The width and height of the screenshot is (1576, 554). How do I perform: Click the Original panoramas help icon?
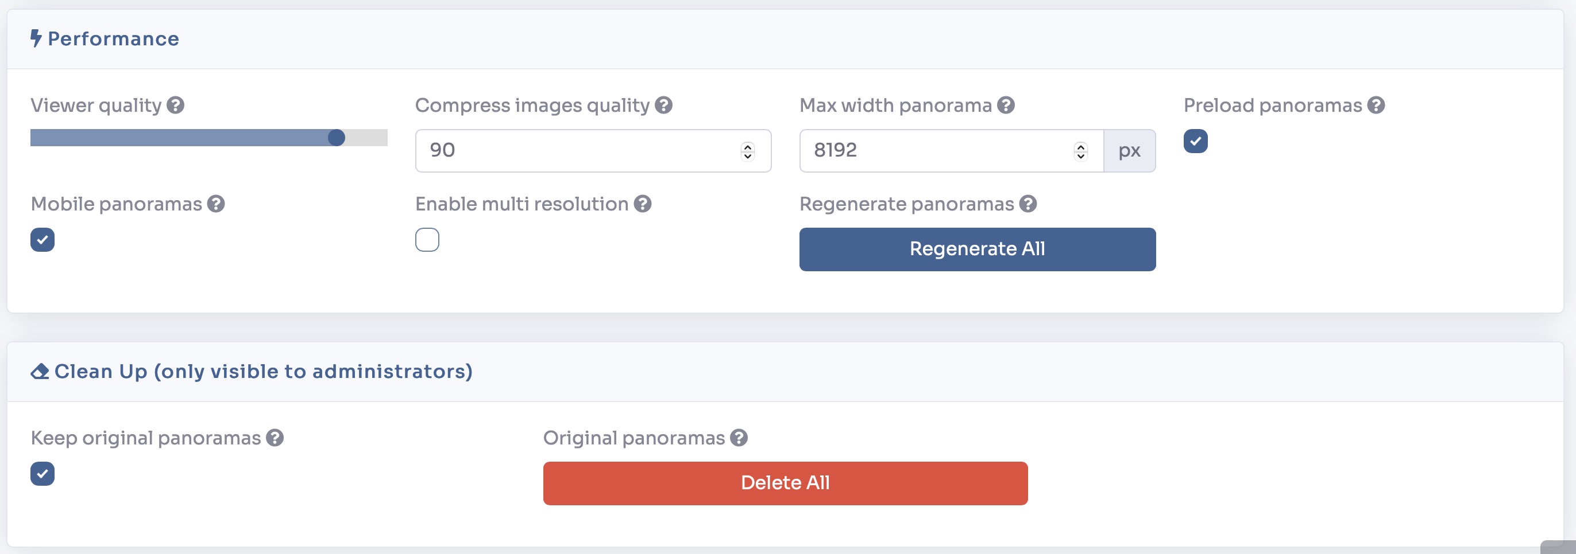[739, 437]
